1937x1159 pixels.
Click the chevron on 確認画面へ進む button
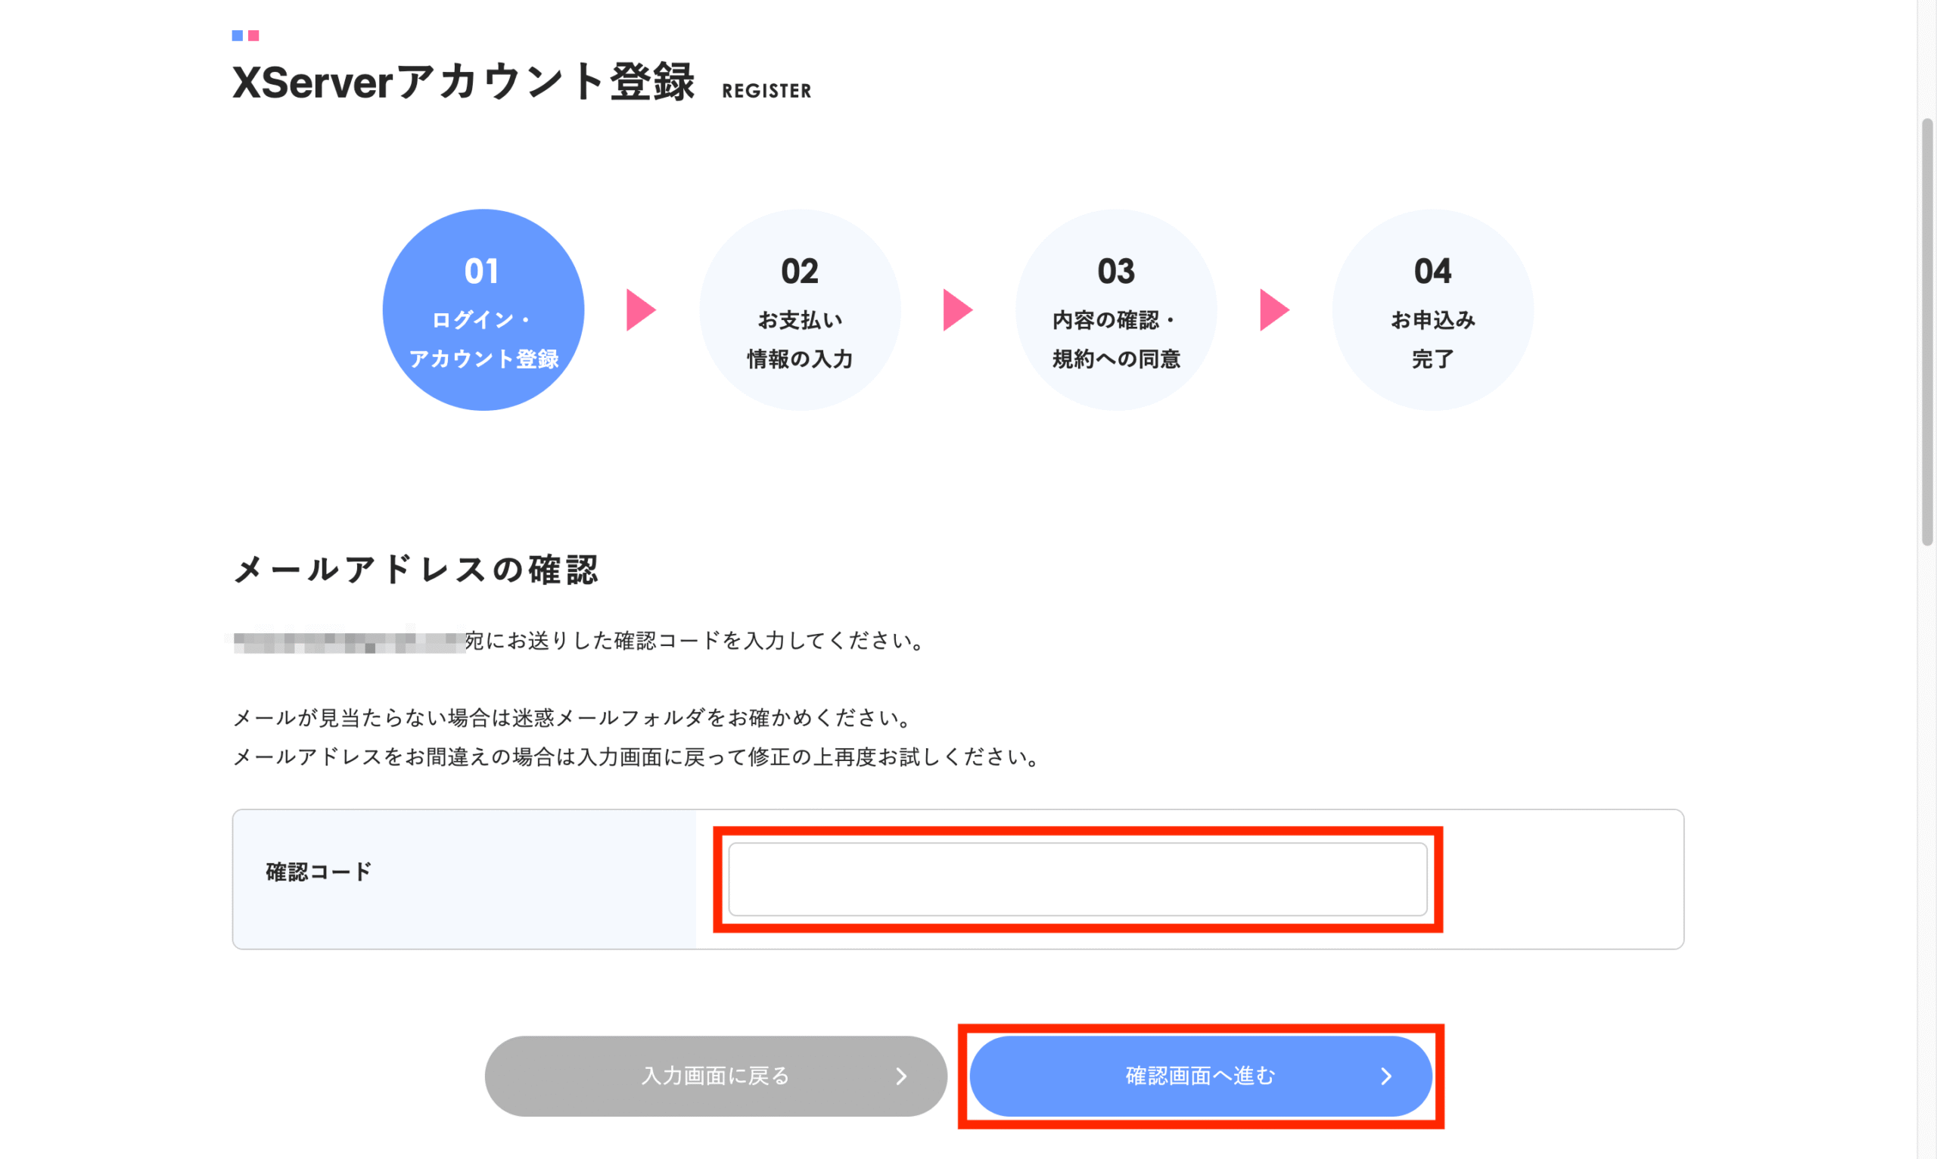click(x=1385, y=1077)
